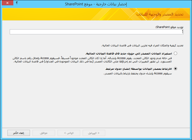Click the SharePoint site address input field
Image resolution: width=192 pixels, height=140 pixels.
click(97, 32)
